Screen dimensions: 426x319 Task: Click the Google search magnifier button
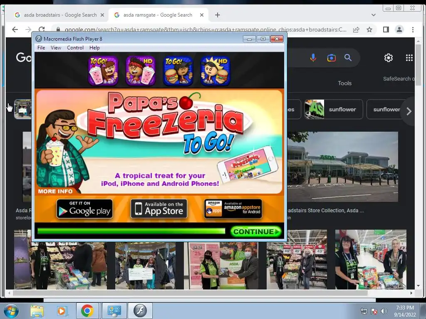[x=348, y=57]
